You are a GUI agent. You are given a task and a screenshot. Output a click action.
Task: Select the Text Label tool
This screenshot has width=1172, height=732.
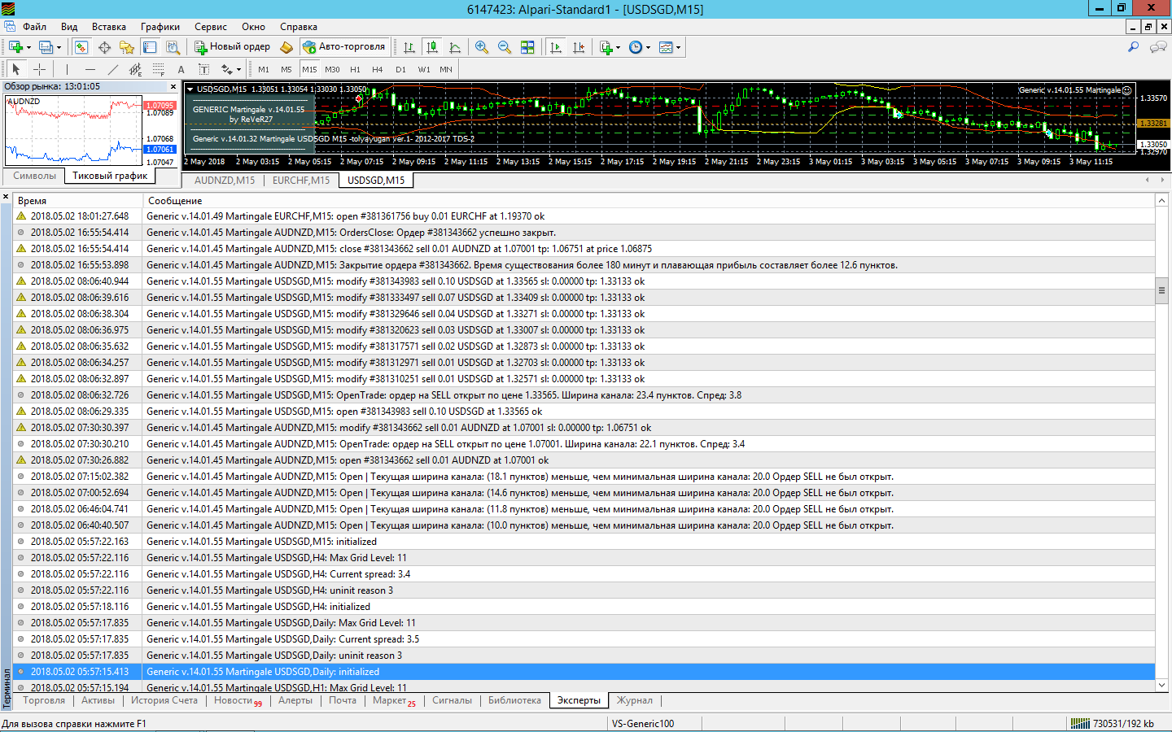(x=203, y=69)
